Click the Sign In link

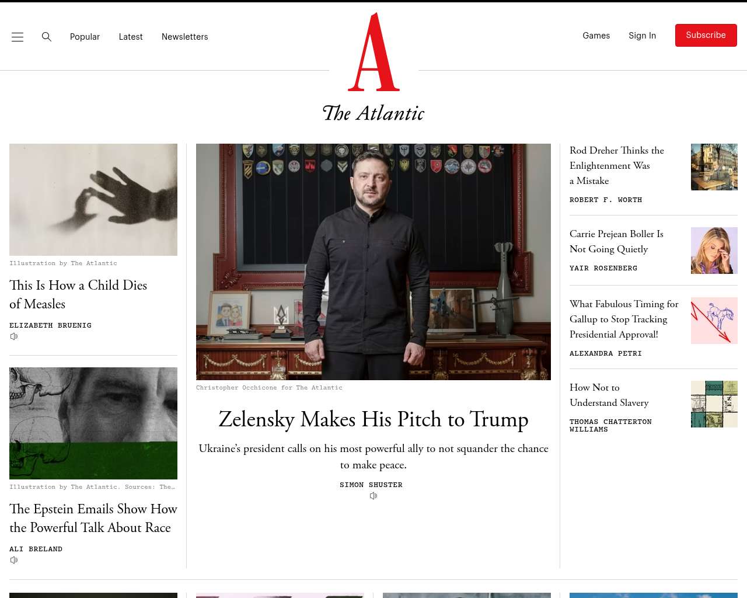point(643,36)
